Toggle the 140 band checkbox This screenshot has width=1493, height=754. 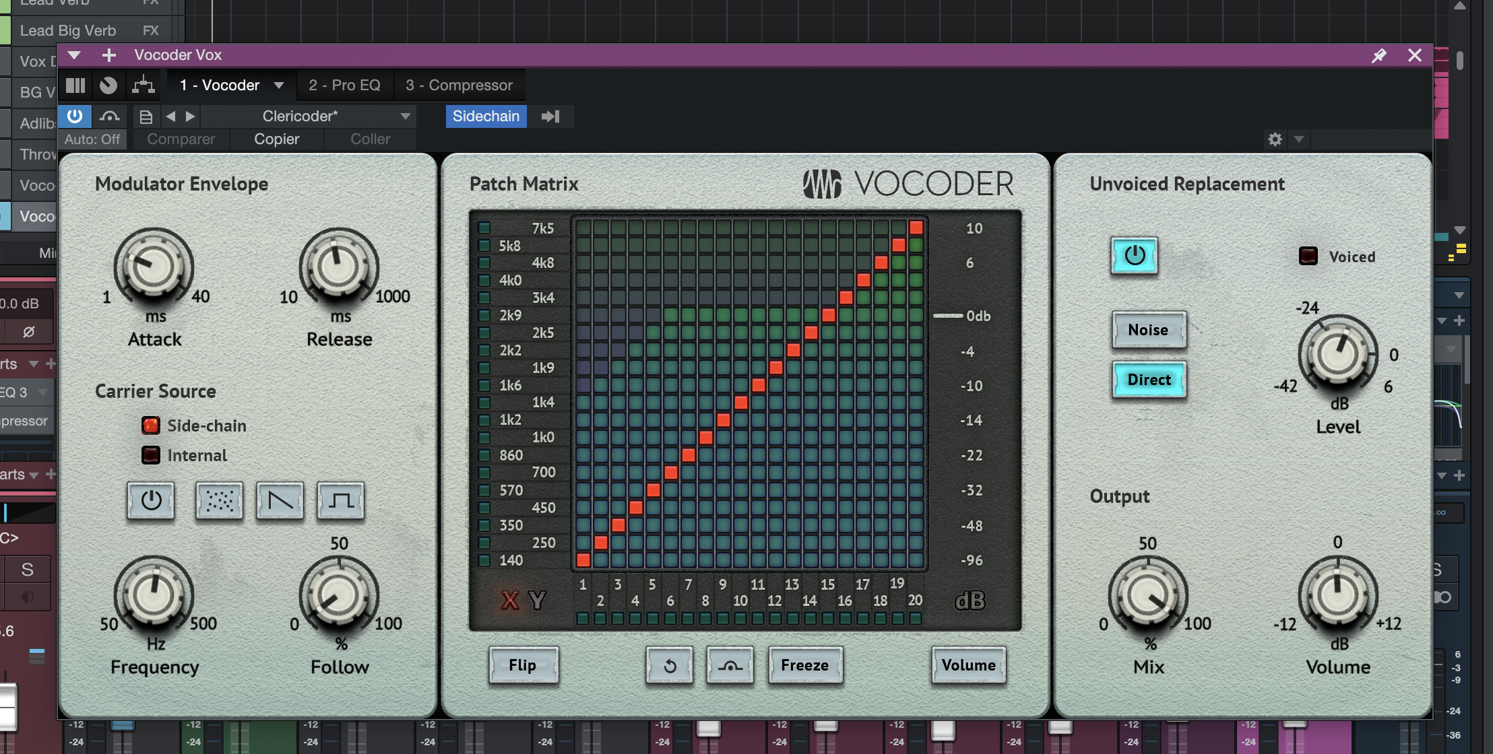point(484,560)
